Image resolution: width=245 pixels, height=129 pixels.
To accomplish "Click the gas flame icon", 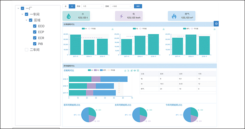I will (x=174, y=16).
